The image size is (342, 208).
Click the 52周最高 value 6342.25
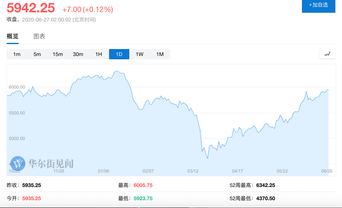[266, 185]
